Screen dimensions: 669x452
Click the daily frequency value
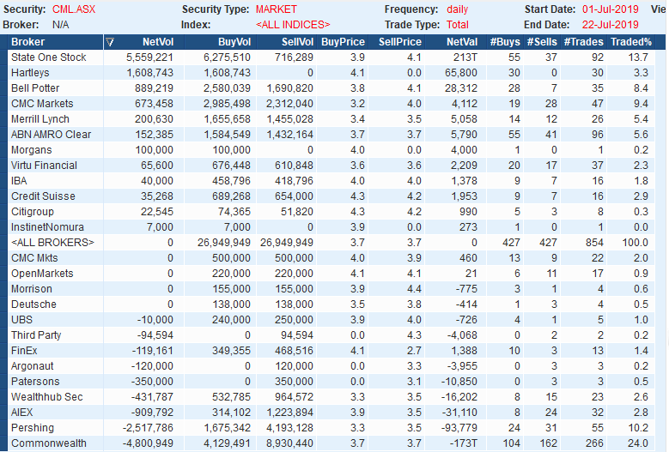tap(458, 9)
